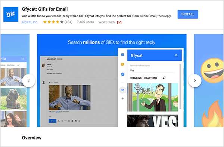Click the reply arrow icon in compose box
224x147 pixels.
[x=50, y=83]
